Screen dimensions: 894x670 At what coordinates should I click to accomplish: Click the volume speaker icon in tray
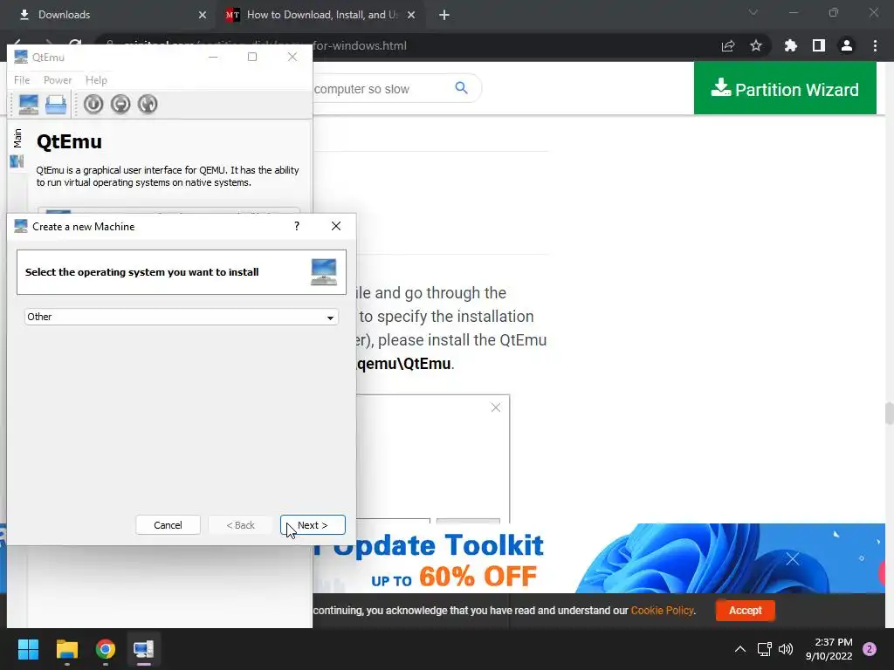tap(786, 649)
